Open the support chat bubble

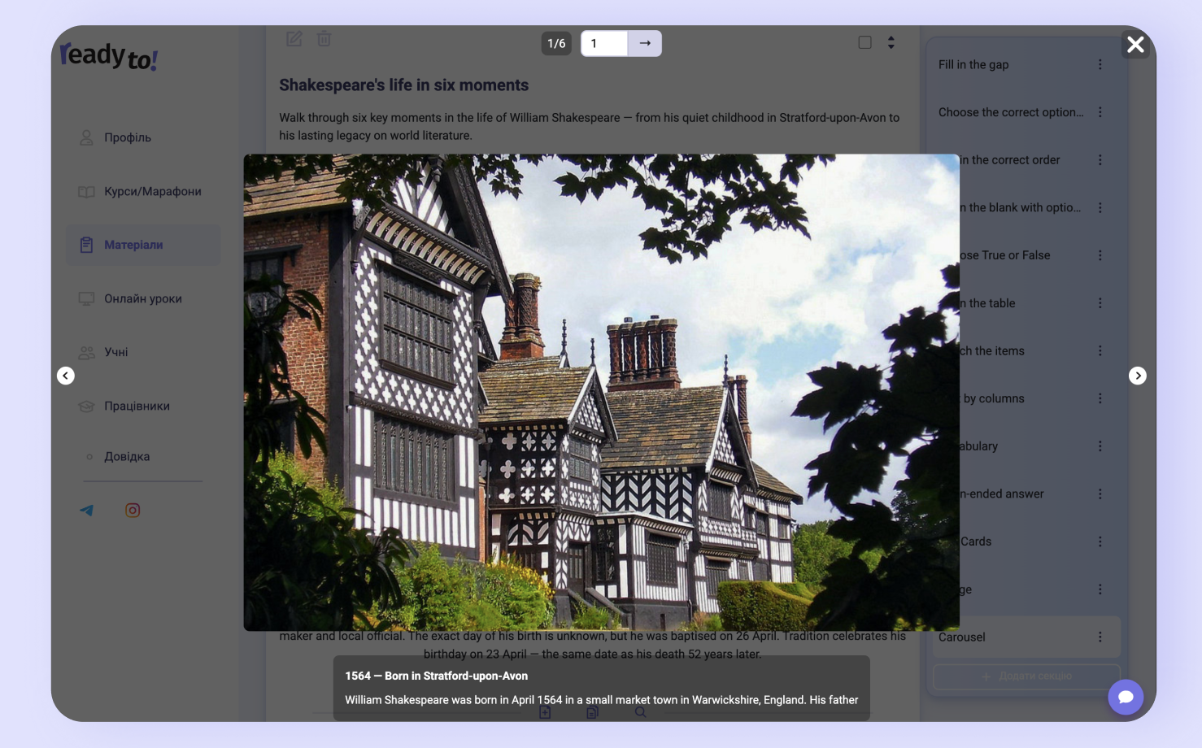pyautogui.click(x=1126, y=697)
